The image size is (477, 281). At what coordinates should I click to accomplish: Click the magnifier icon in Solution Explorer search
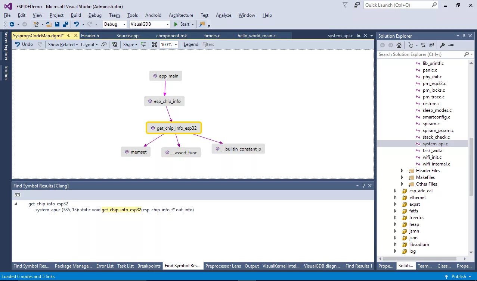[x=466, y=54]
